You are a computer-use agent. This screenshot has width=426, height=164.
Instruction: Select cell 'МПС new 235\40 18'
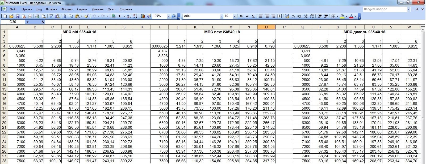click(x=222, y=32)
